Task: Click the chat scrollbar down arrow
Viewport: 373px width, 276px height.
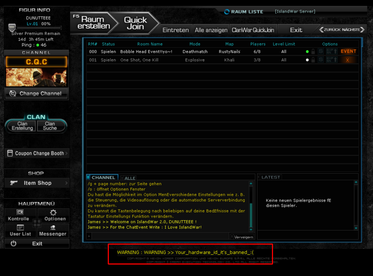Action: pyautogui.click(x=251, y=230)
